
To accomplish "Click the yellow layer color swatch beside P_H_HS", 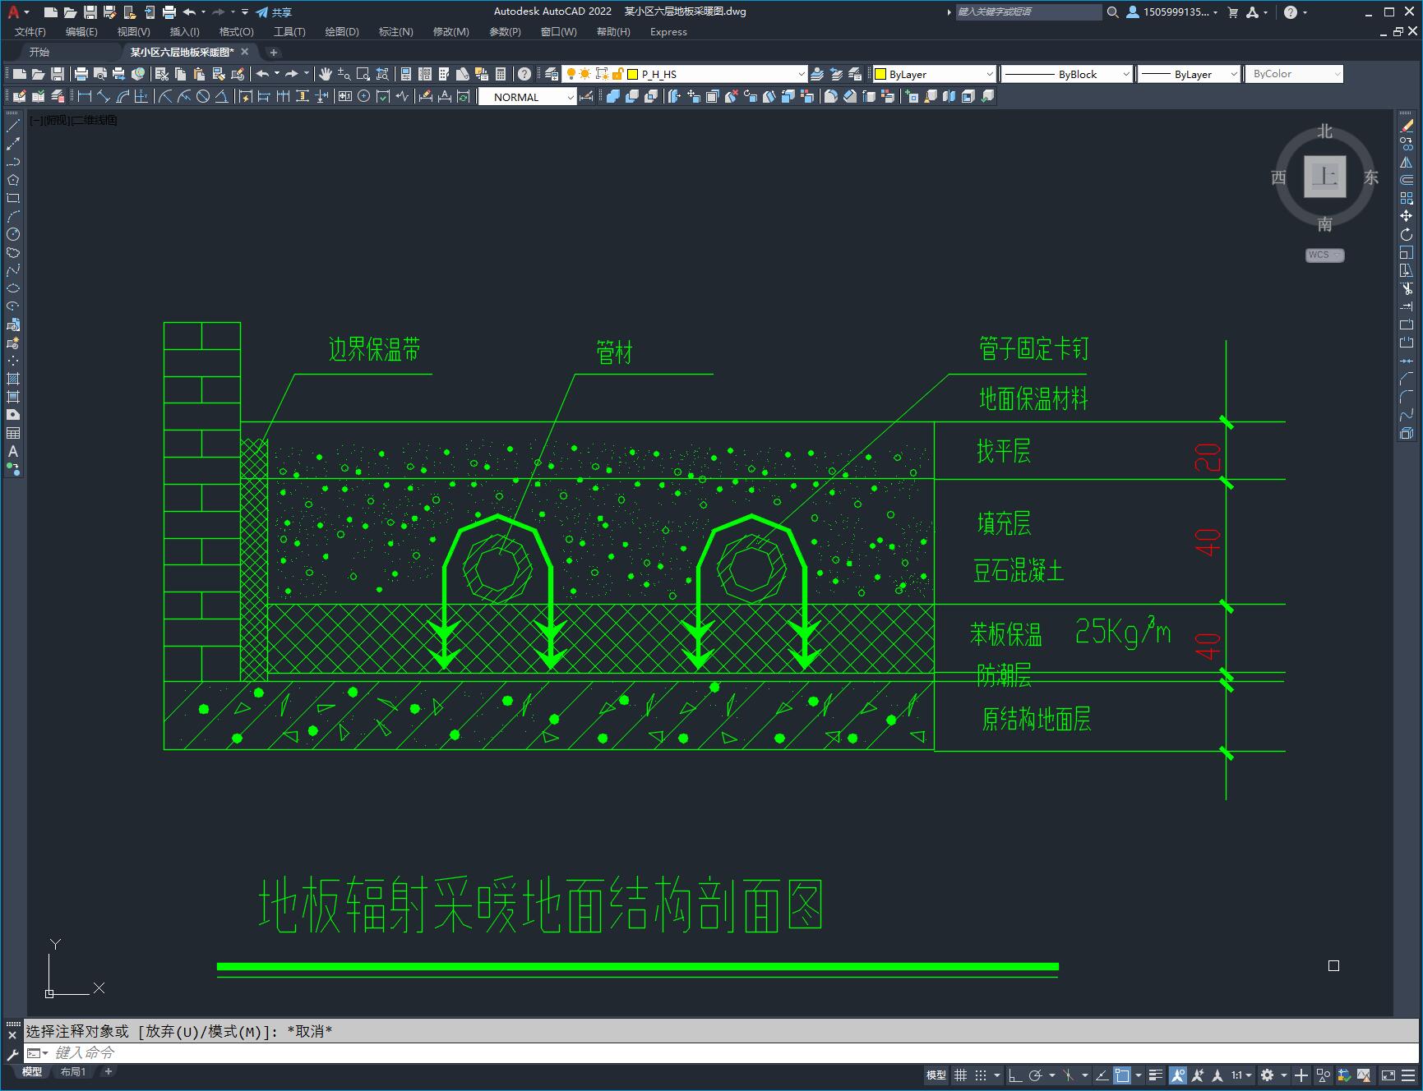I will [633, 74].
